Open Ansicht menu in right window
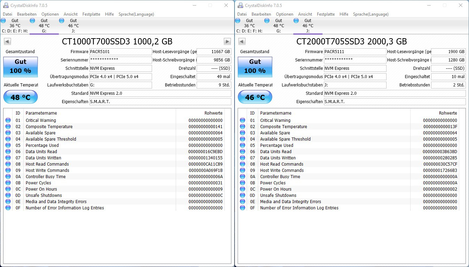 305,14
